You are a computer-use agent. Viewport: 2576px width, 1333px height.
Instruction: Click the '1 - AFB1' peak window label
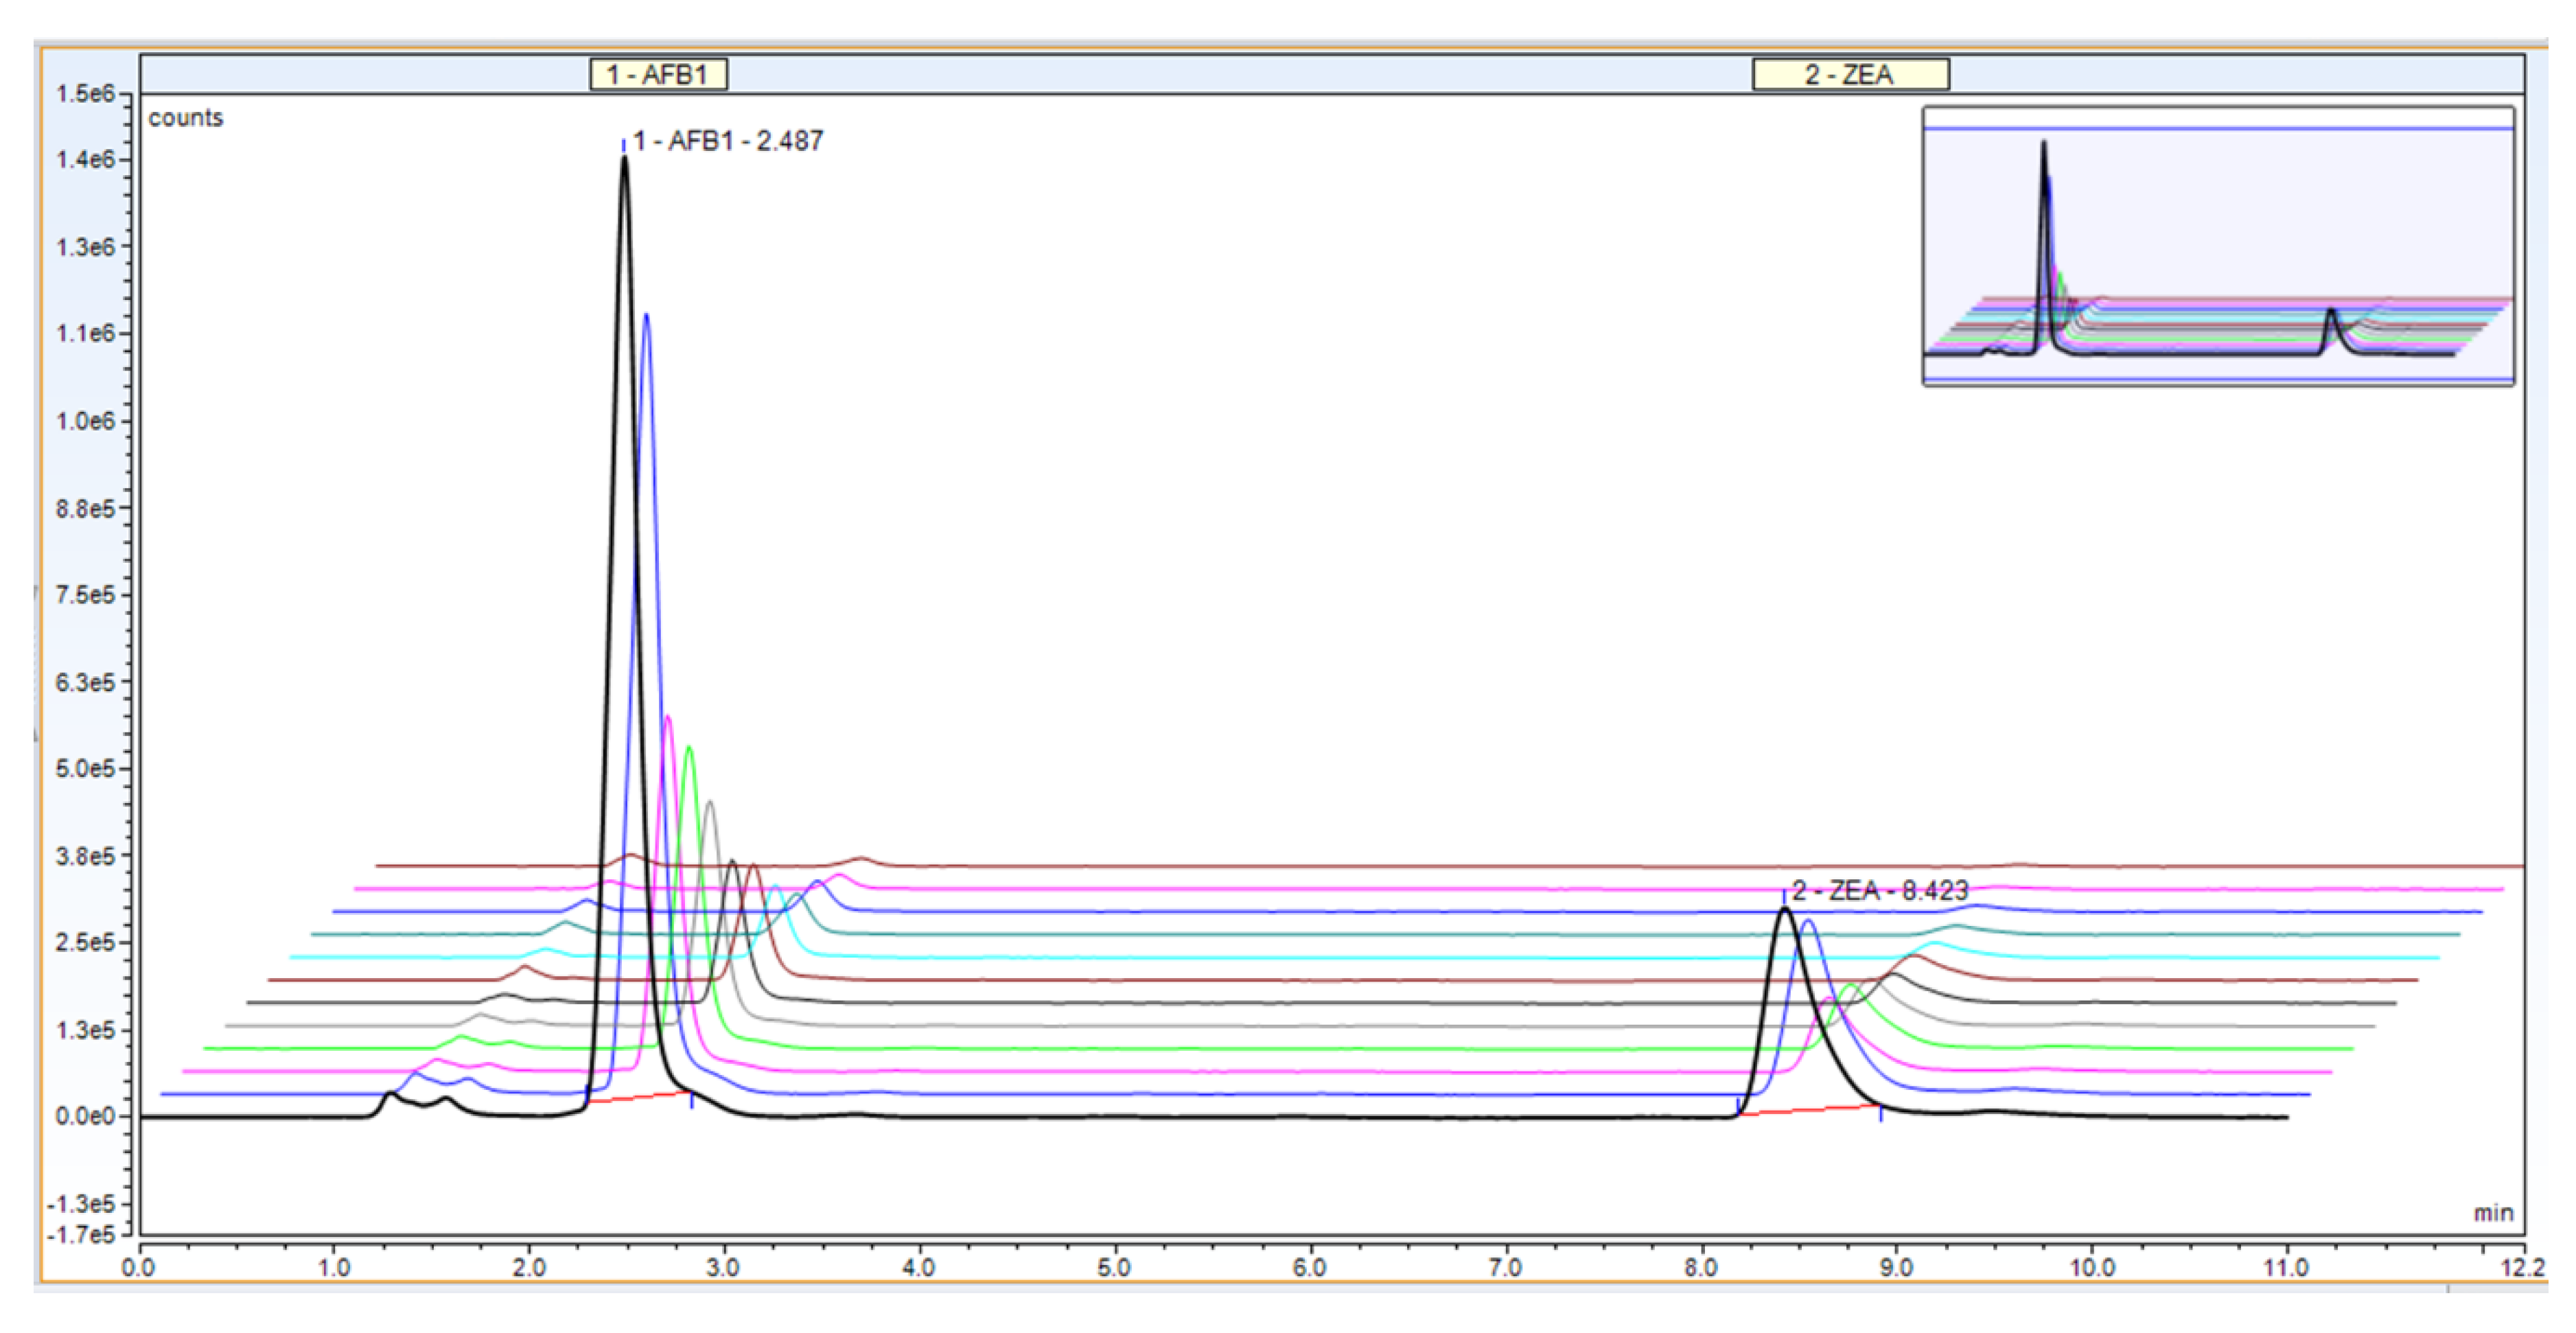[x=658, y=75]
